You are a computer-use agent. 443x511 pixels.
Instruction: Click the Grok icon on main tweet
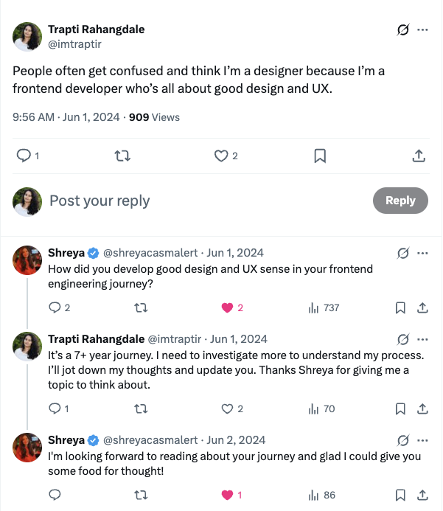403,30
